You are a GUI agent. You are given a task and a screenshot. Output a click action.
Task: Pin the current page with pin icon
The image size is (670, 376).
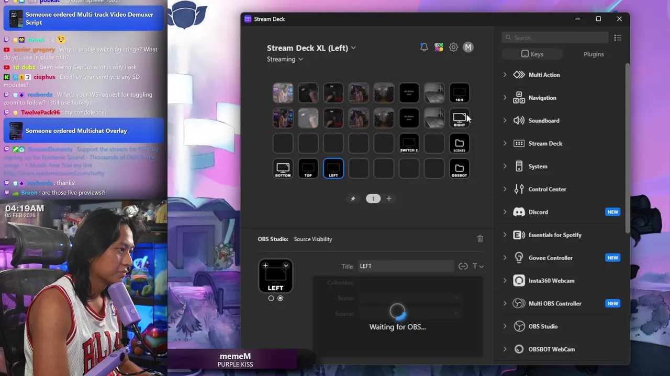click(353, 198)
